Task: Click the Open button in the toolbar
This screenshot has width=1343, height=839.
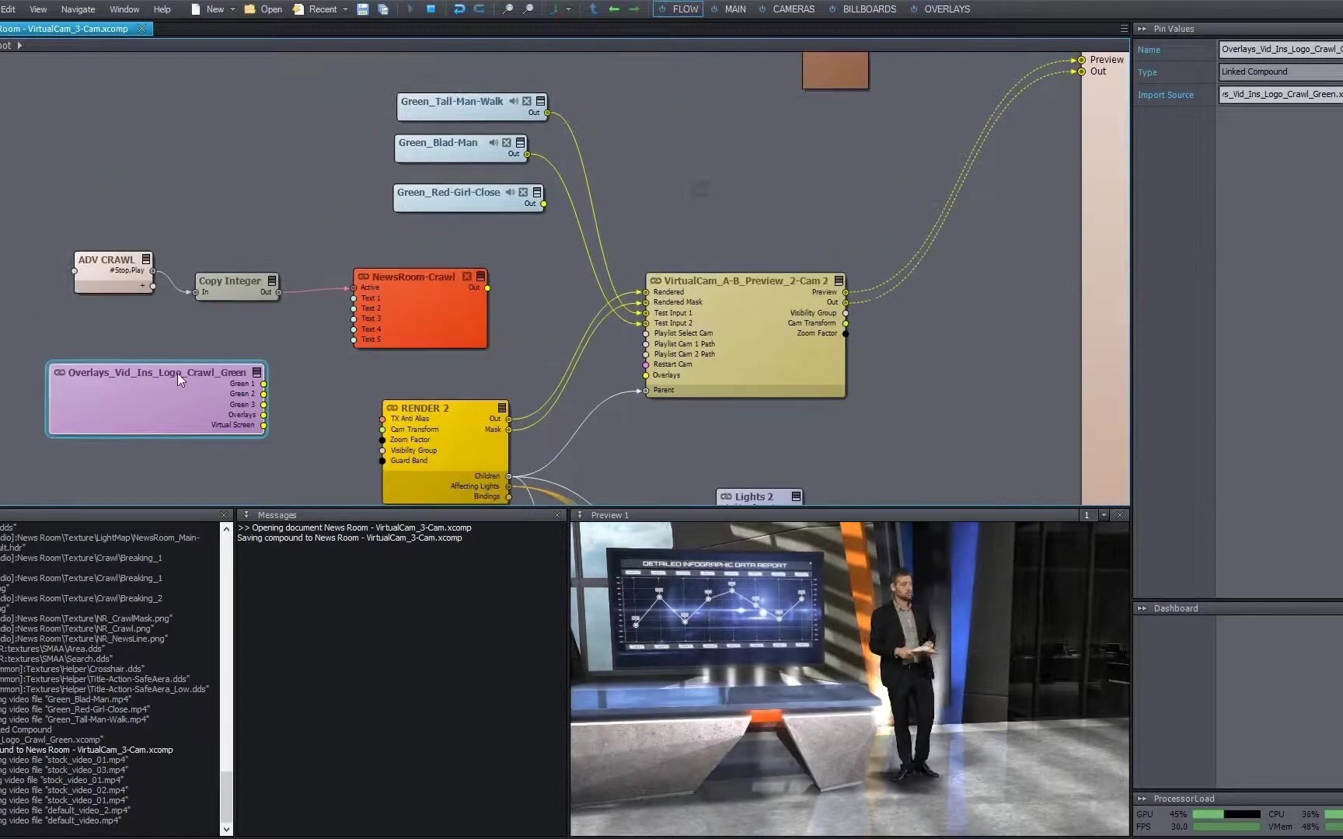Action: (x=263, y=9)
